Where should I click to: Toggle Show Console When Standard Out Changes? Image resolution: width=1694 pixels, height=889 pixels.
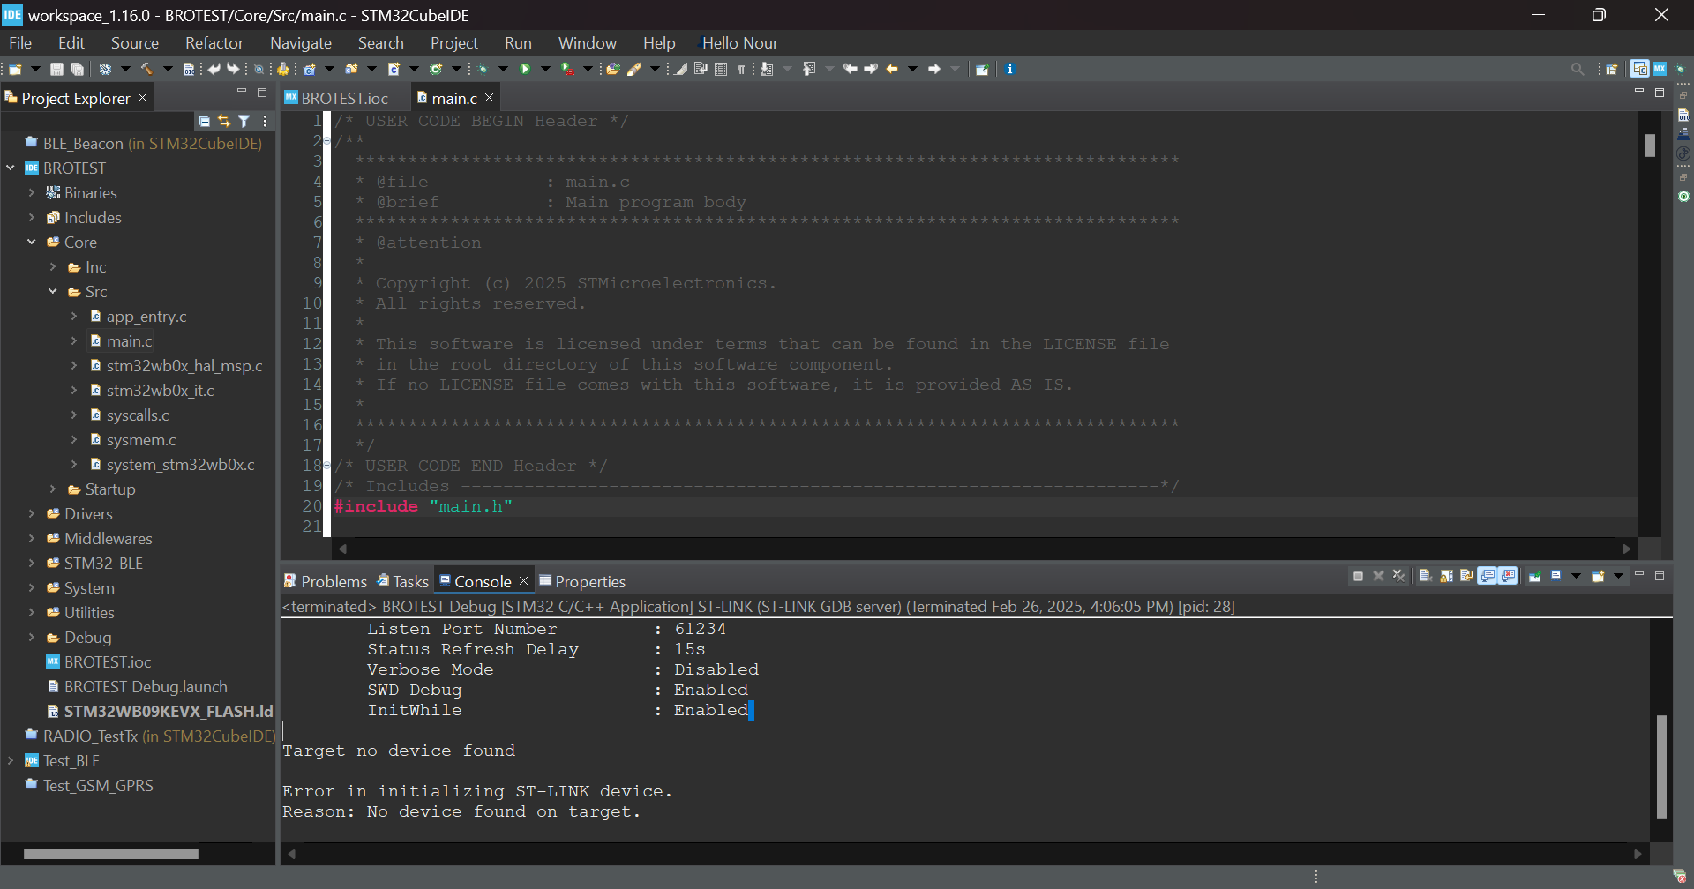click(1488, 576)
